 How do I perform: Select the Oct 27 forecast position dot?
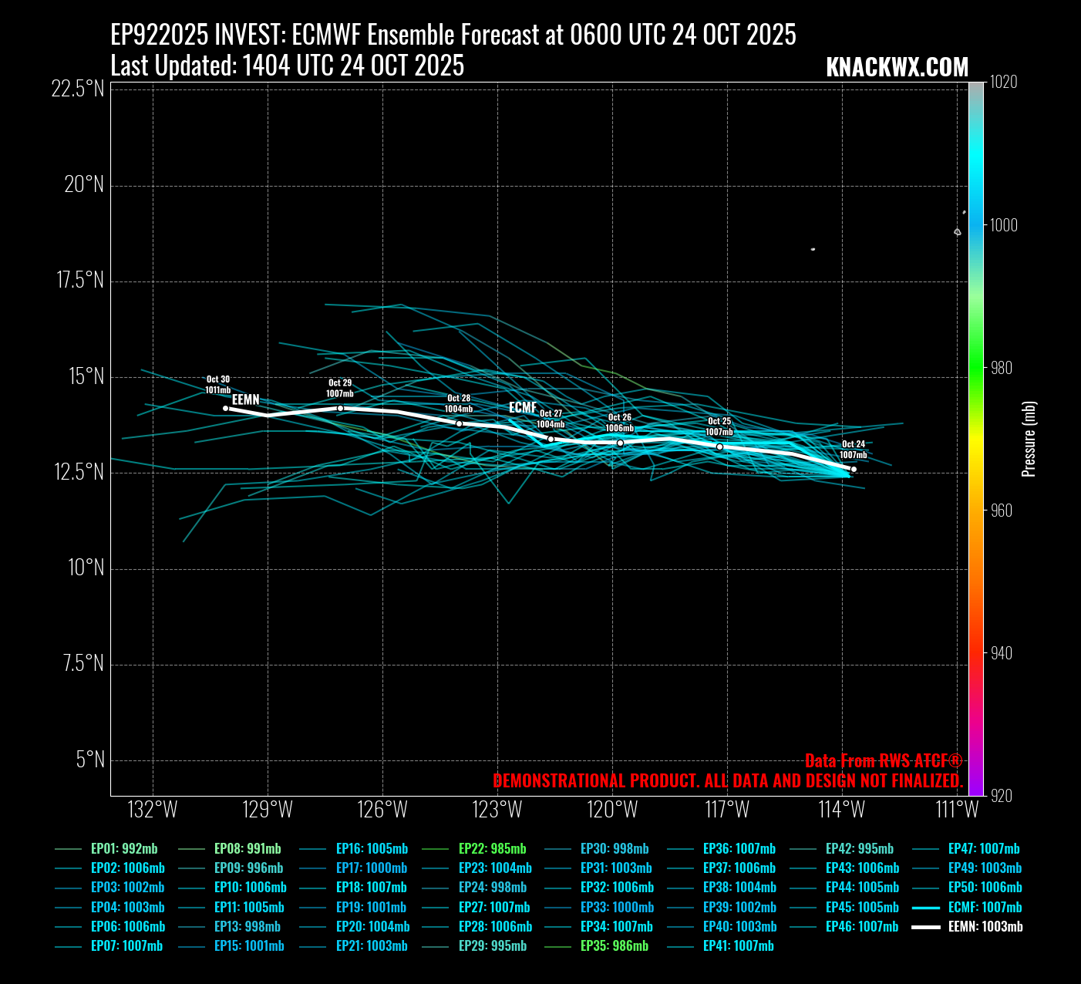click(551, 439)
